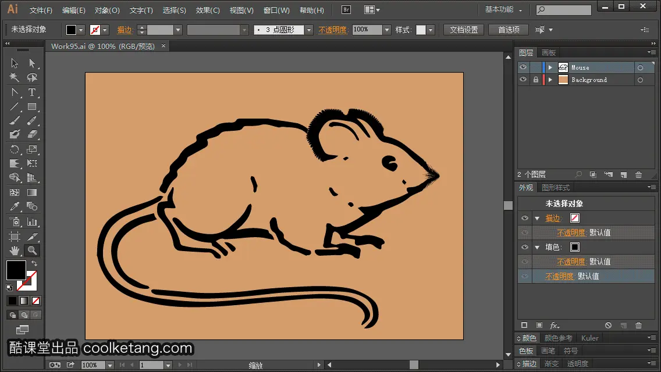
Task: Open the 基本功能 workspace switcher
Action: (x=503, y=9)
